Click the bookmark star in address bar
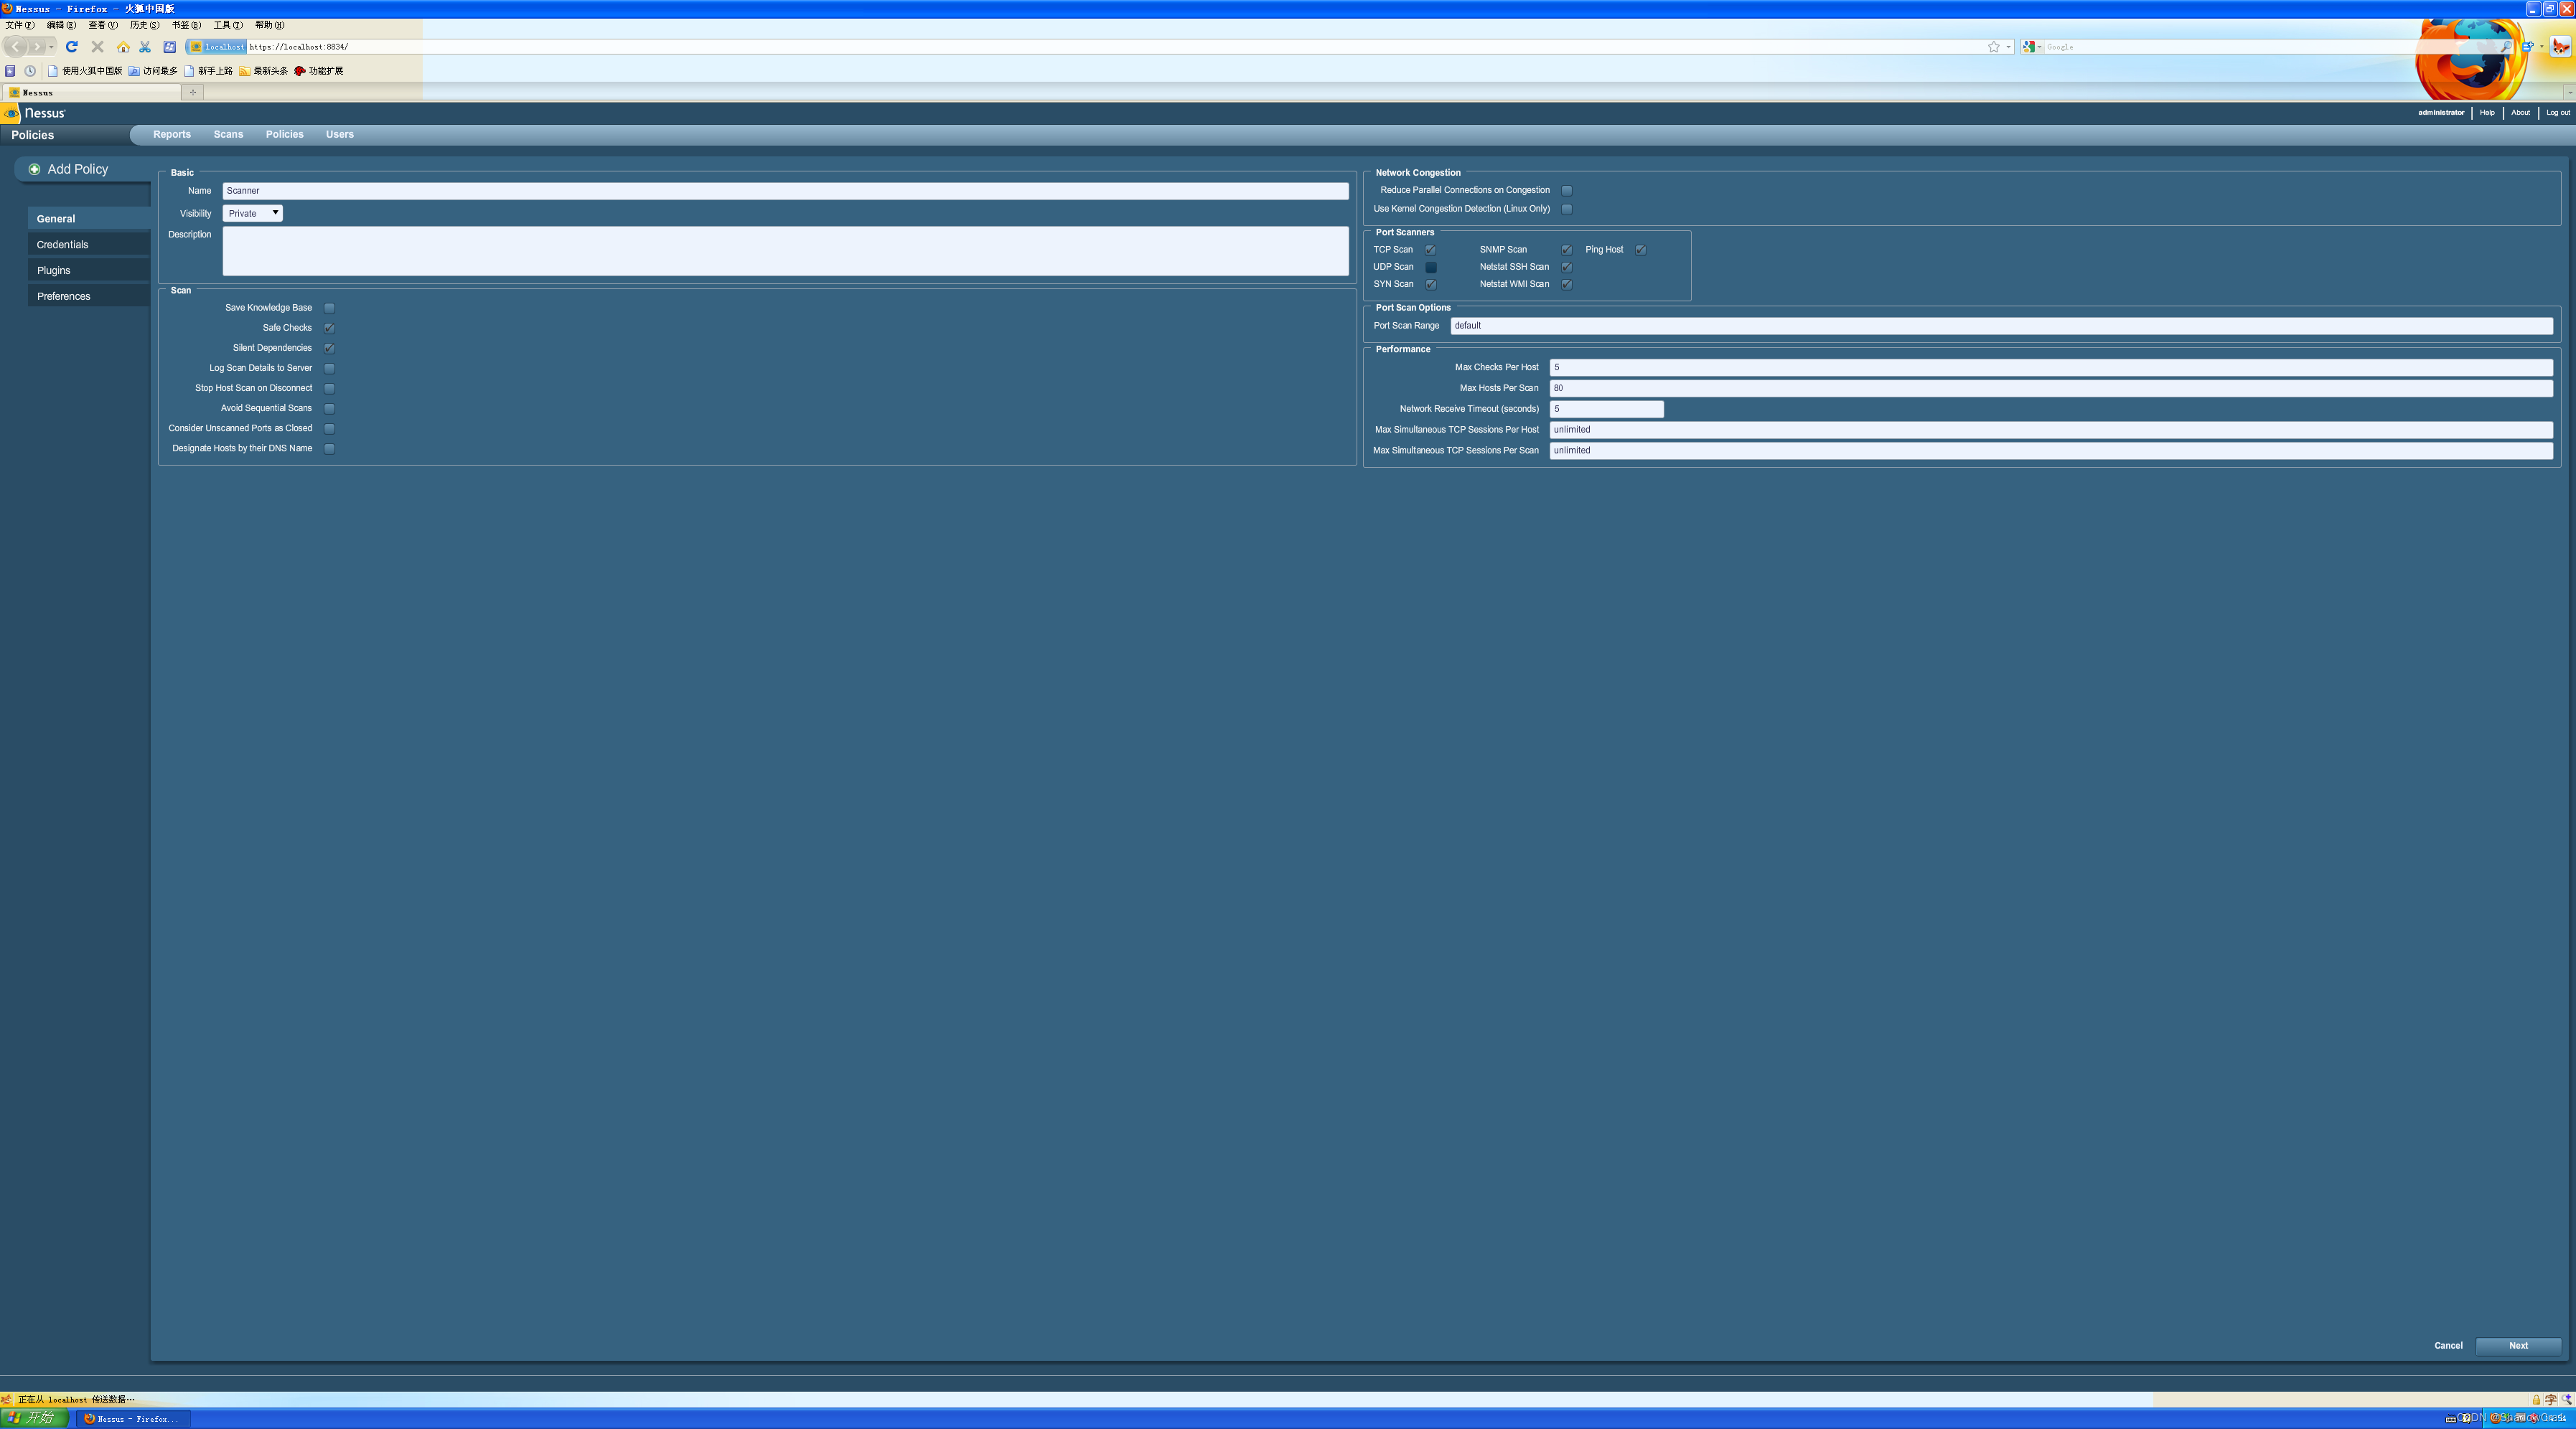The image size is (2576, 1429). tap(1993, 47)
